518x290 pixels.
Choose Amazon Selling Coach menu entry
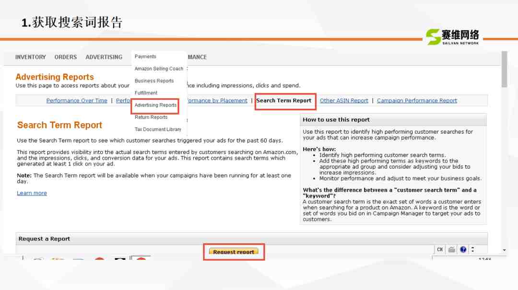pos(159,69)
